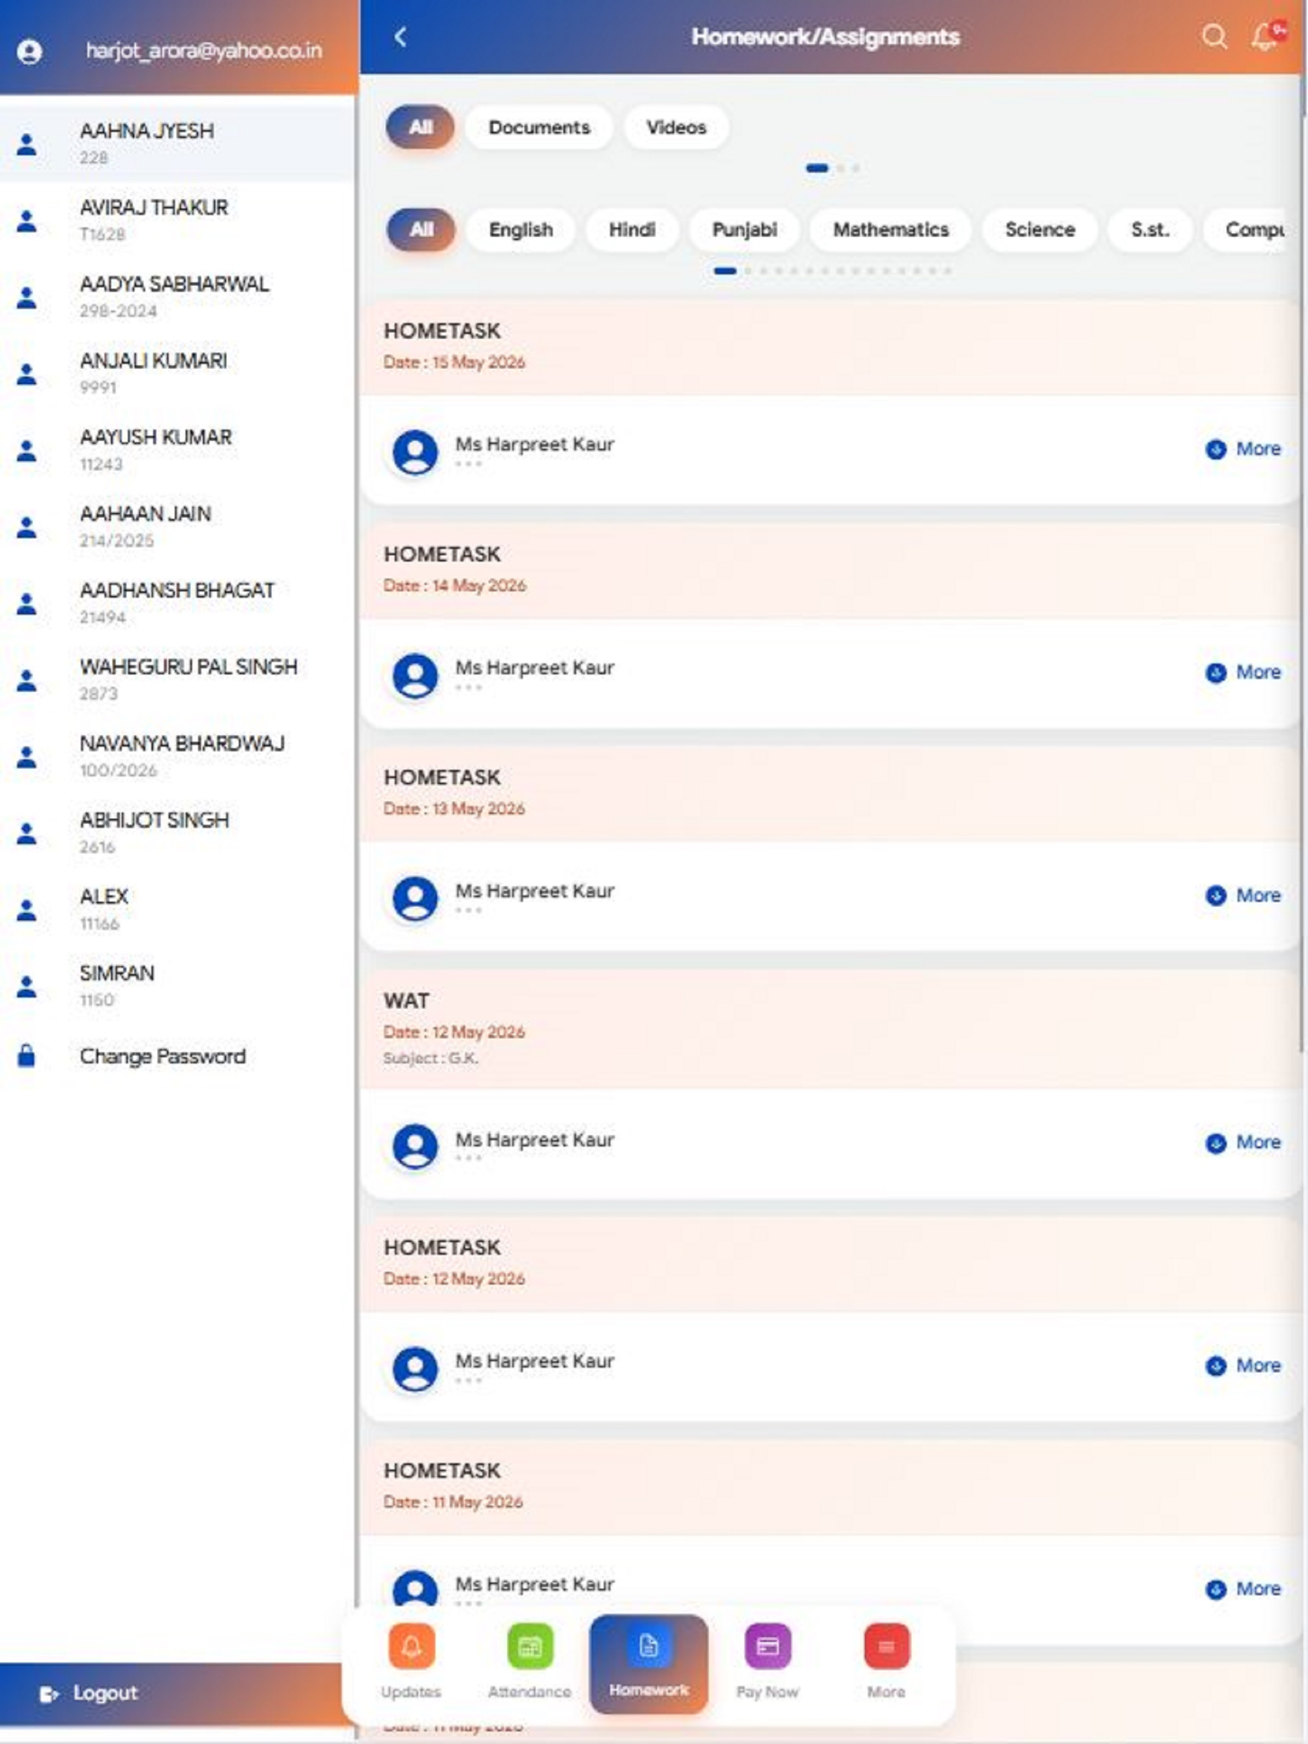The height and width of the screenshot is (1744, 1308).
Task: Switch to student ANJALI KUMARI
Action: 177,374
